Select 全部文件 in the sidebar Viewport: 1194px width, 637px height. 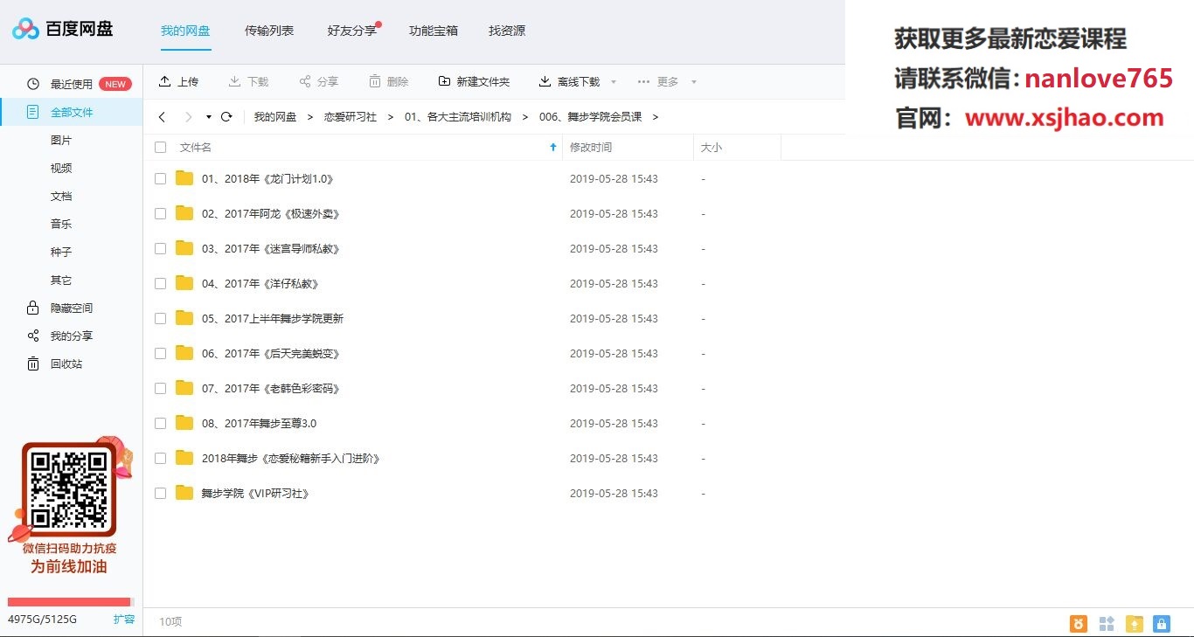pos(72,112)
